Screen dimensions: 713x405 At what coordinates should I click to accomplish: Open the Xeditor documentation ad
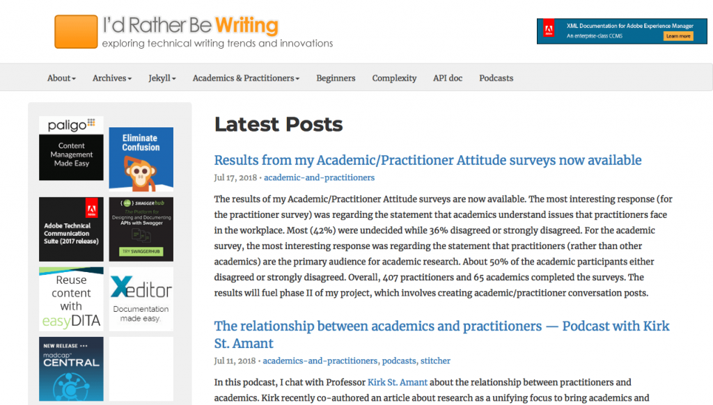click(x=141, y=298)
